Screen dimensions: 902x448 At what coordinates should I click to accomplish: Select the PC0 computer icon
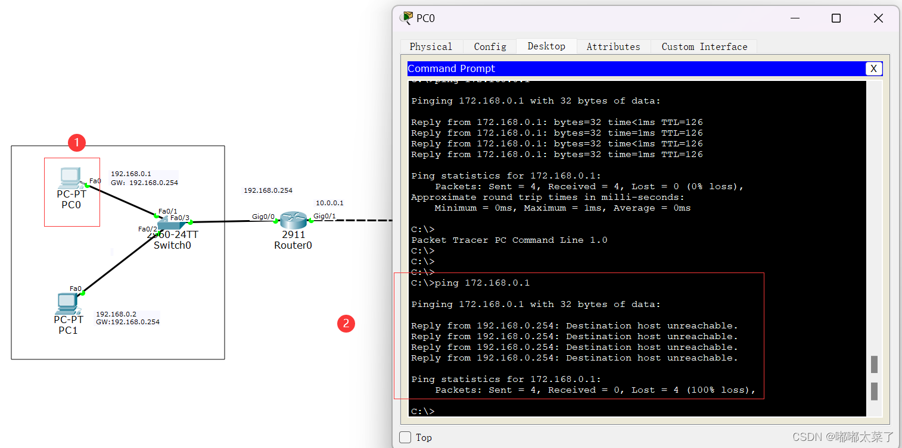coord(70,177)
